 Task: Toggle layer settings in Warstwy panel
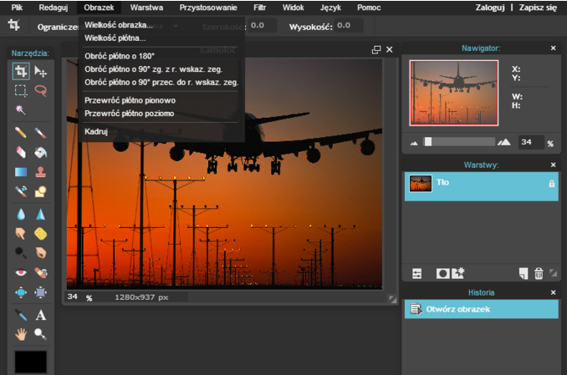pos(417,273)
